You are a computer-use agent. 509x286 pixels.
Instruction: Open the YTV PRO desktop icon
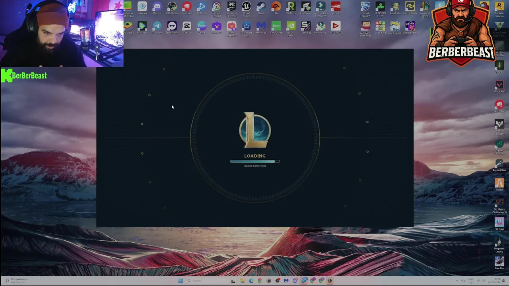tap(336, 28)
